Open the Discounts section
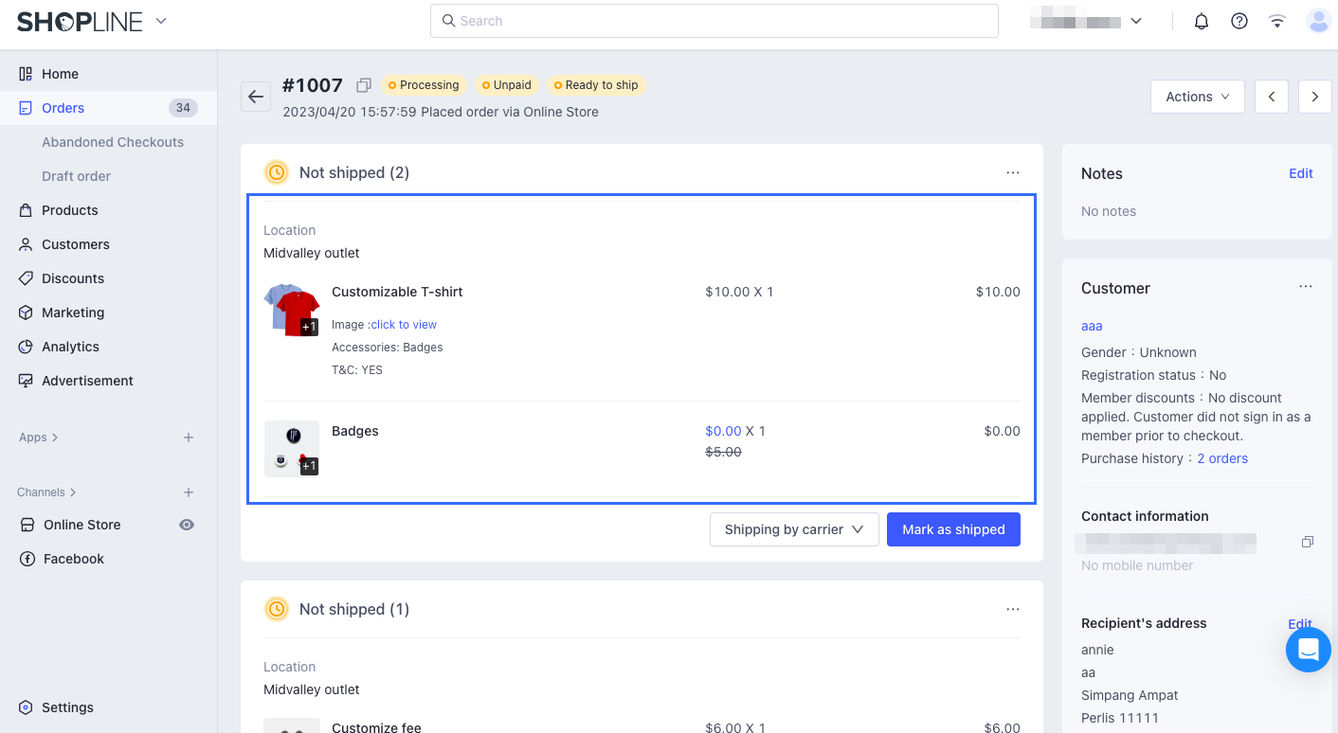Screen dimensions: 1338x733 point(74,277)
